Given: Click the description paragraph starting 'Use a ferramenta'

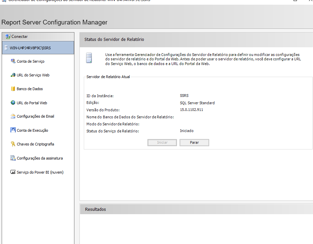Looking at the screenshot, I should click(203, 59).
